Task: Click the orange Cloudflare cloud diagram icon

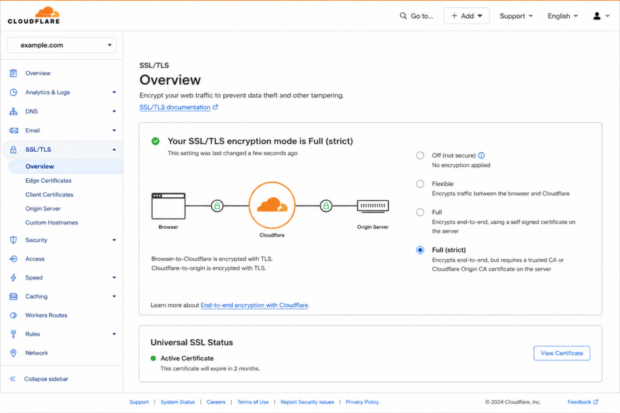Action: click(272, 206)
